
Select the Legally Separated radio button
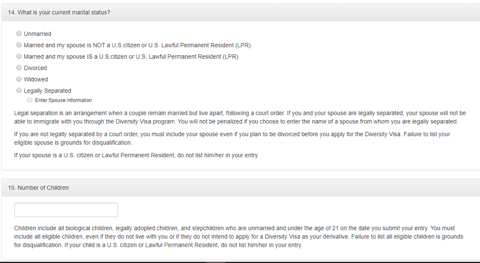pyautogui.click(x=19, y=90)
